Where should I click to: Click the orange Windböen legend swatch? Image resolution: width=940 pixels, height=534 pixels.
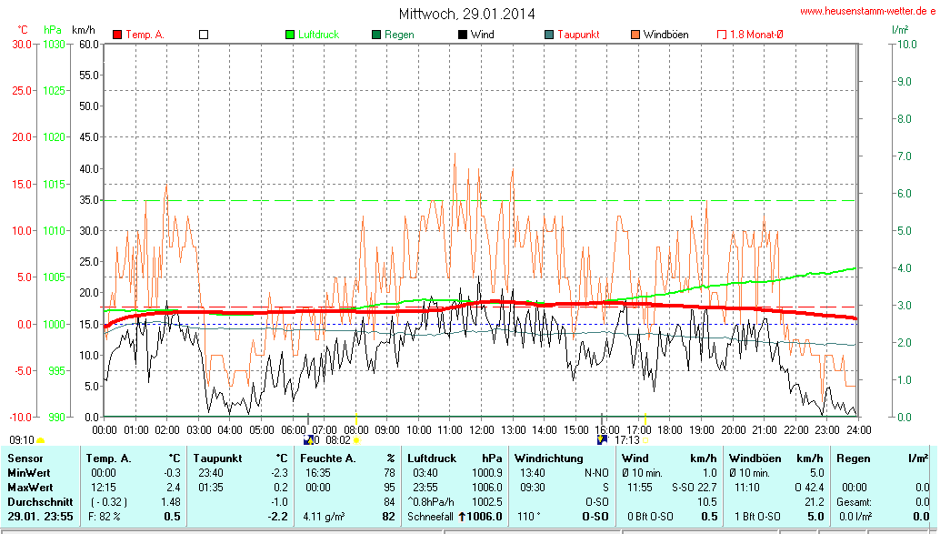(635, 35)
